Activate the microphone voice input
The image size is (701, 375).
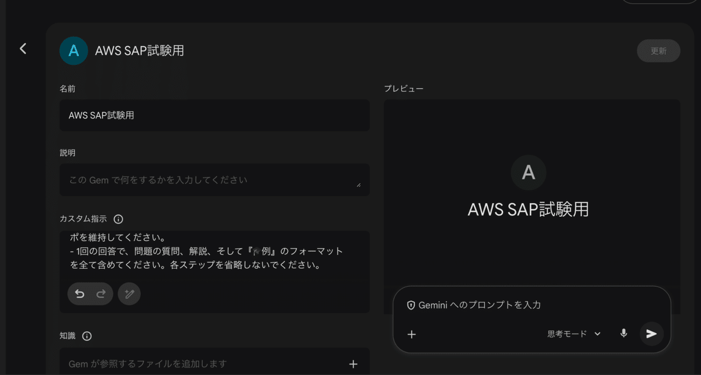[x=623, y=334]
